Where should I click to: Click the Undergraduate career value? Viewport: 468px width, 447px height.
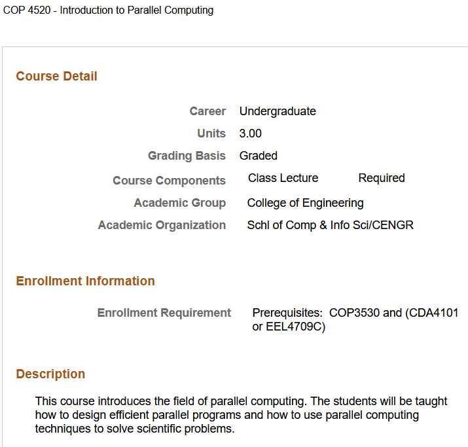(x=278, y=111)
